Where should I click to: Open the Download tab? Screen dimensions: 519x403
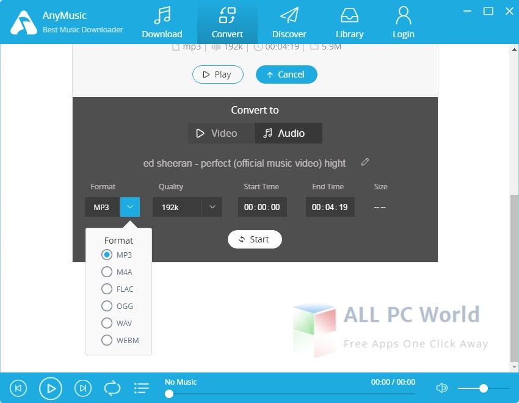(x=162, y=22)
